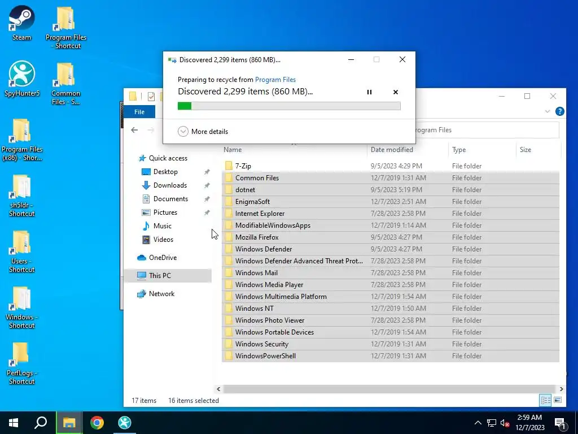
Task: Select Windows - Shortcut desktop icon
Action: click(22, 307)
